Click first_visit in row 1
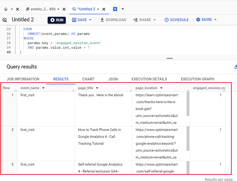The width and height of the screenshot is (237, 181). 27,95
